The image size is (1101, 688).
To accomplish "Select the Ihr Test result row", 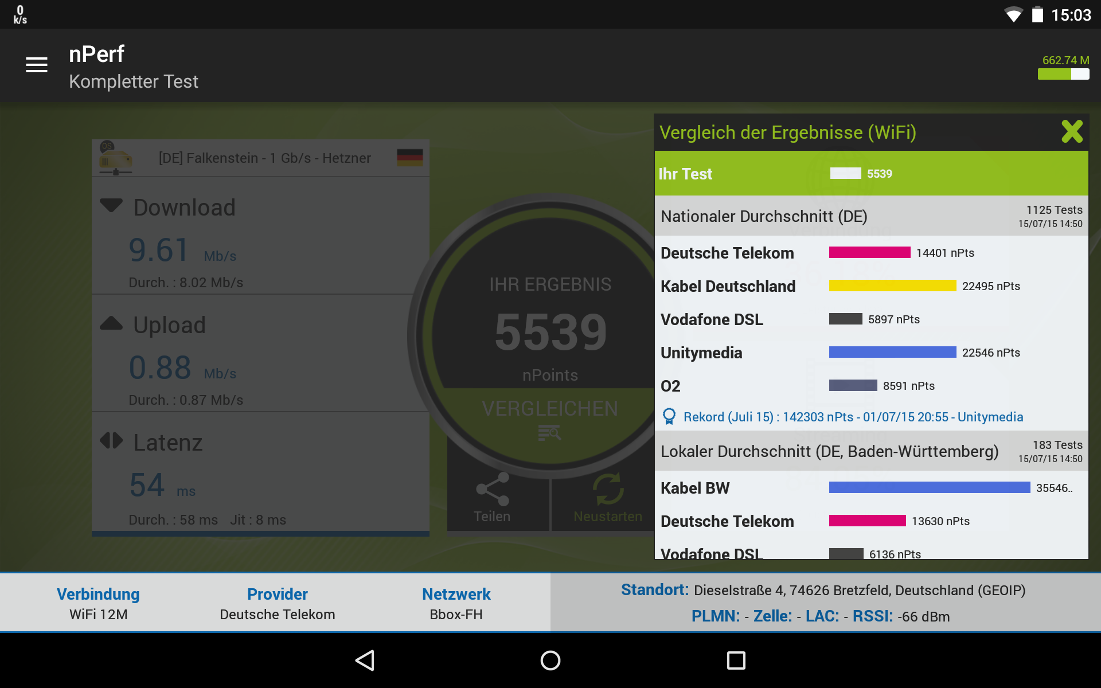I will [871, 173].
